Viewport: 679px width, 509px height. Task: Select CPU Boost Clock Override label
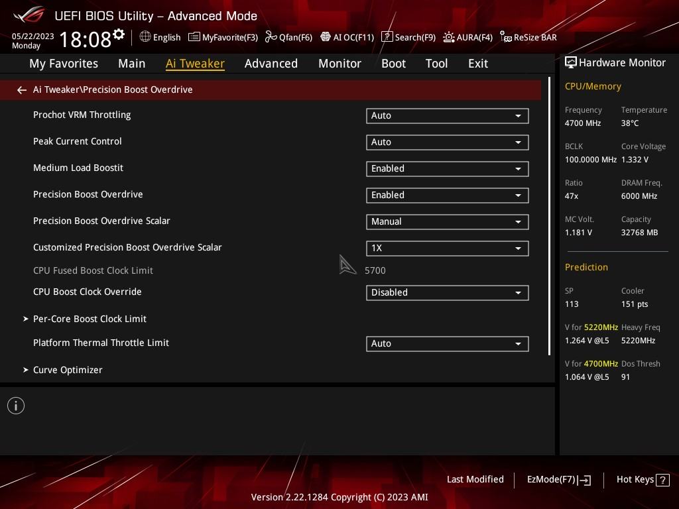88,292
